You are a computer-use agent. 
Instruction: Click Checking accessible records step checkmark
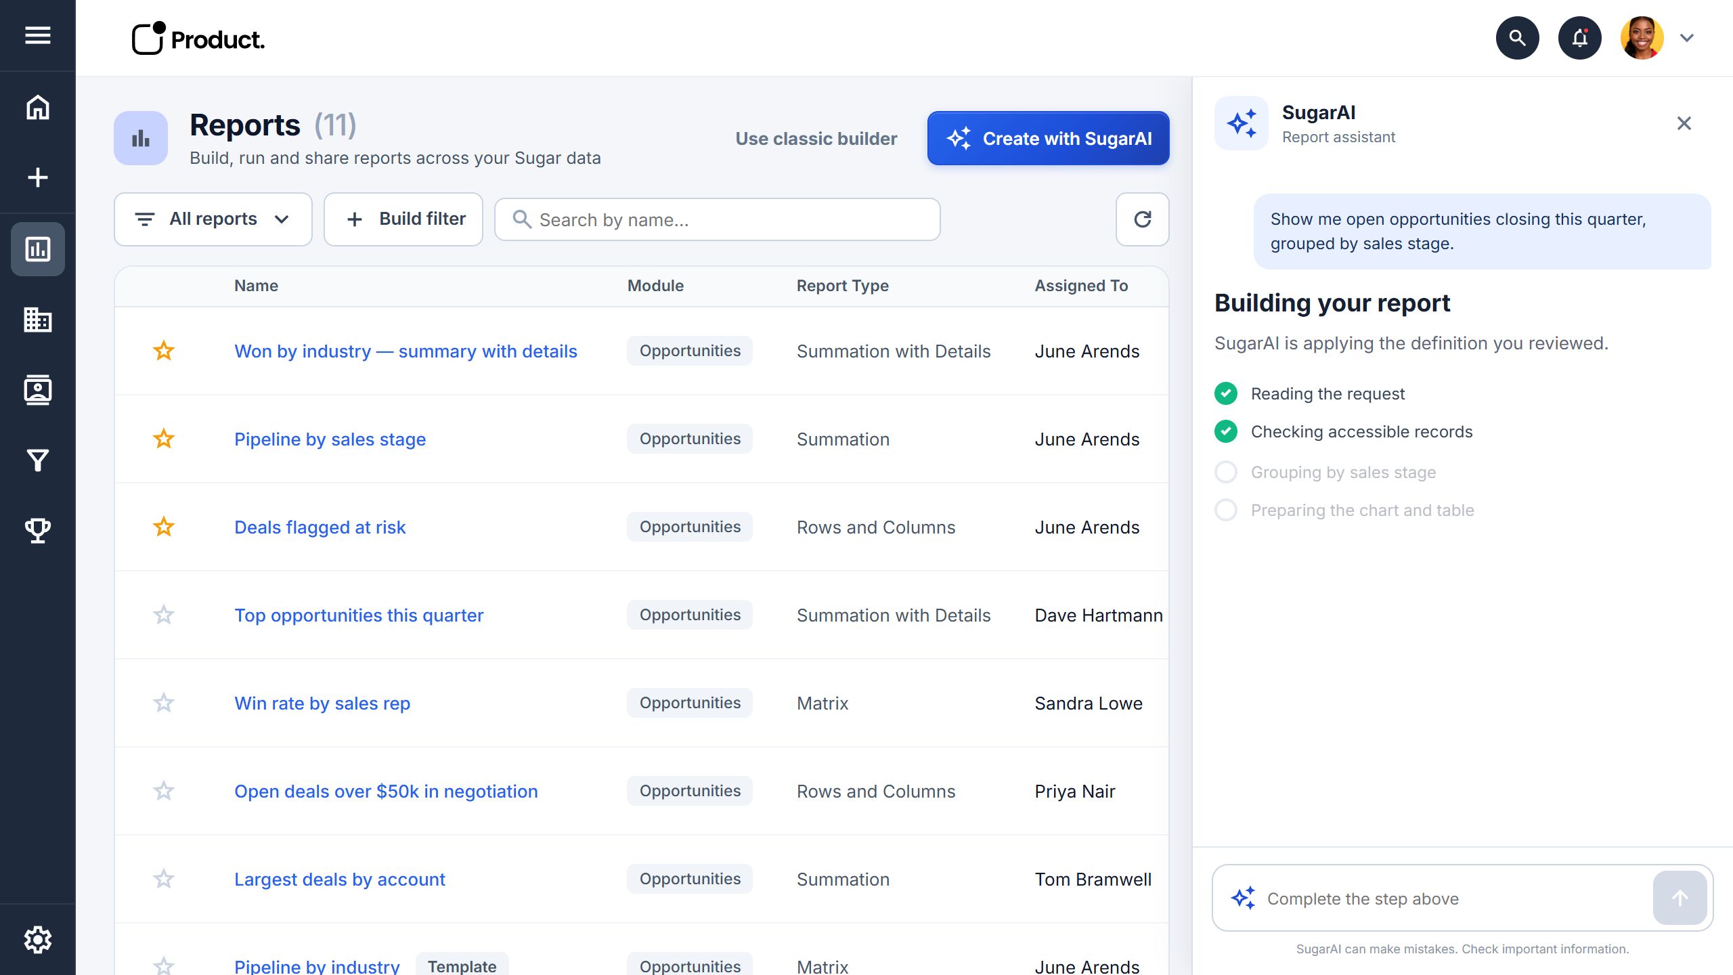click(x=1226, y=431)
